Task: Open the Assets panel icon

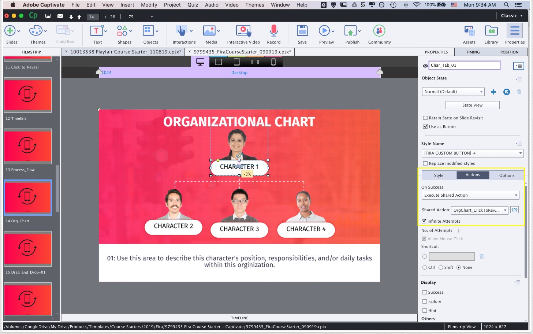Action: [469, 31]
